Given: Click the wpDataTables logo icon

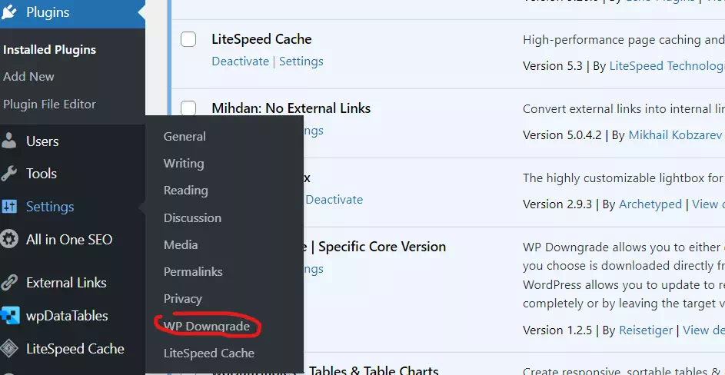Looking at the screenshot, I should coord(9,316).
